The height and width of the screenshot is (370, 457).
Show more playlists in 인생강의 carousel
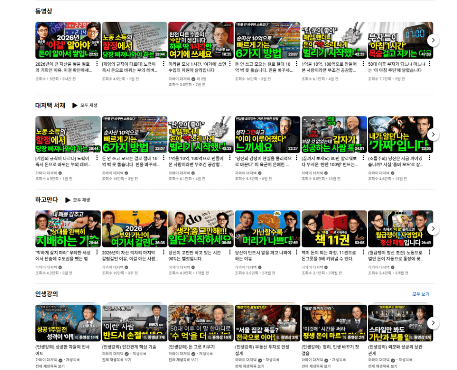433,323
